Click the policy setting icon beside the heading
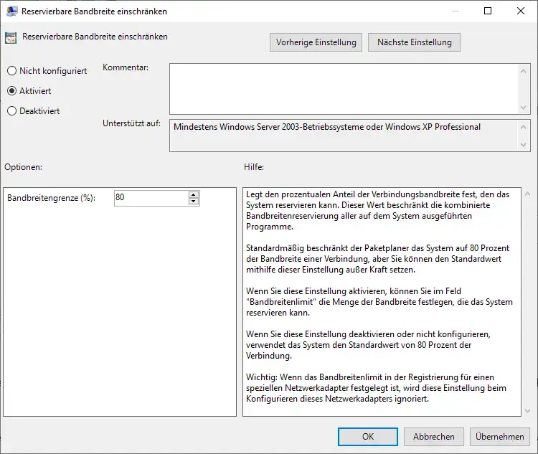This screenshot has width=538, height=454. click(11, 37)
